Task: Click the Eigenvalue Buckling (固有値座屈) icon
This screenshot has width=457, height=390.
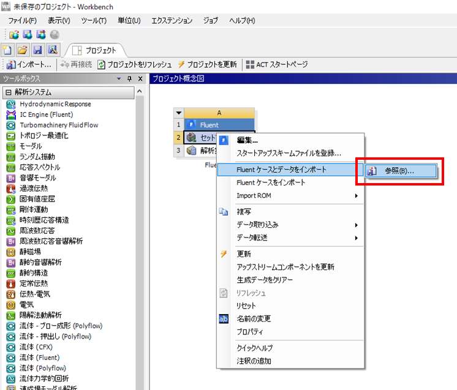Action: (11, 199)
